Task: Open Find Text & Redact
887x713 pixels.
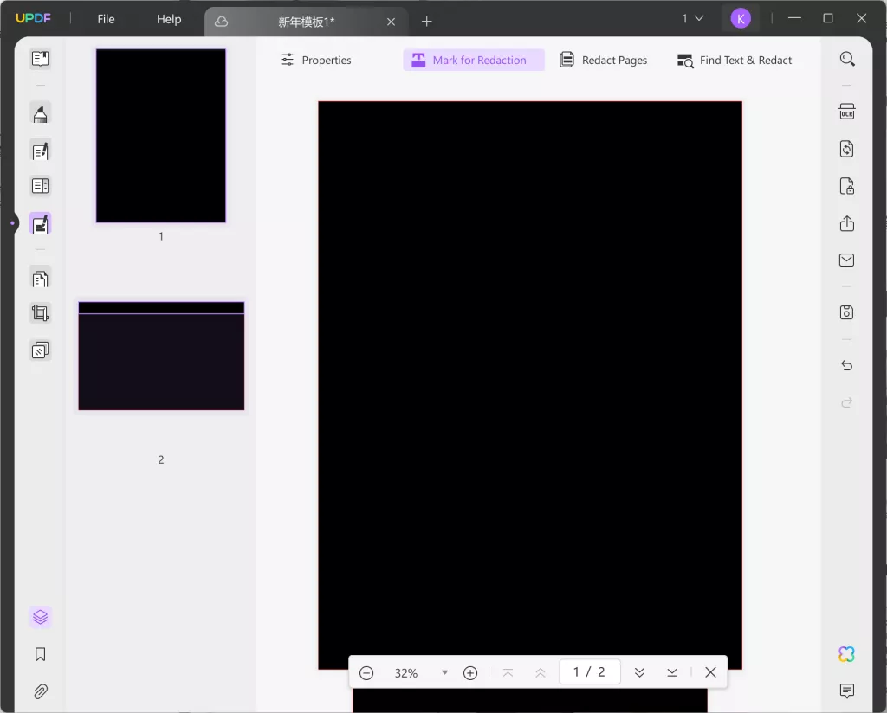Action: (x=735, y=60)
